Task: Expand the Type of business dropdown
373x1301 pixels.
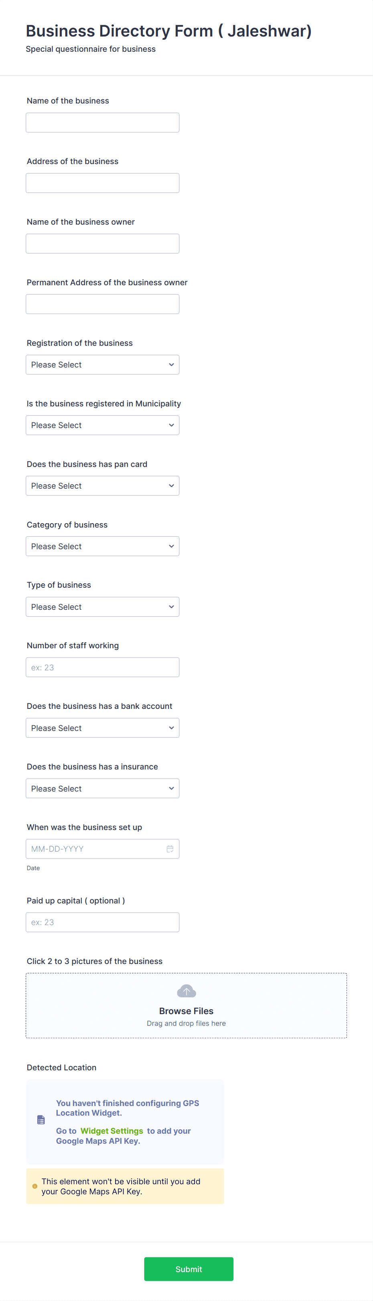Action: coord(102,607)
